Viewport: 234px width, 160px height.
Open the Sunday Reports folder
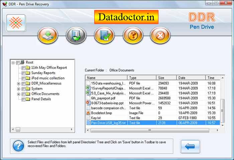coord(43,73)
